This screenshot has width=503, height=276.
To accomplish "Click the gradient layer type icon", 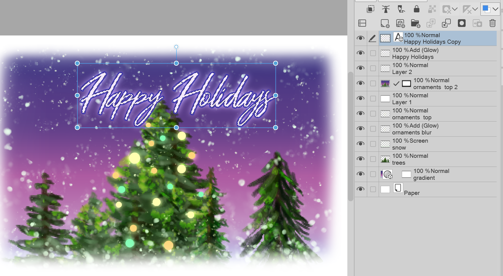I will [x=387, y=174].
